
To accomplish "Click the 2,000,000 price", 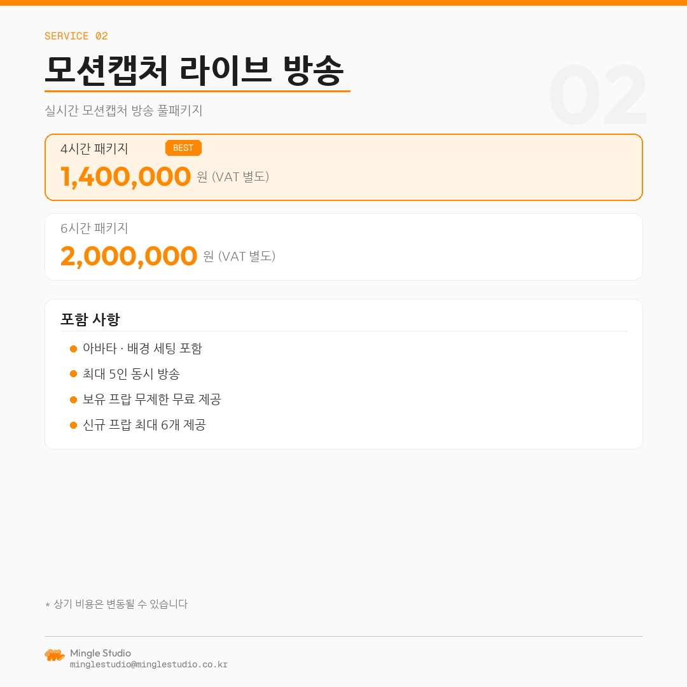I will (128, 256).
